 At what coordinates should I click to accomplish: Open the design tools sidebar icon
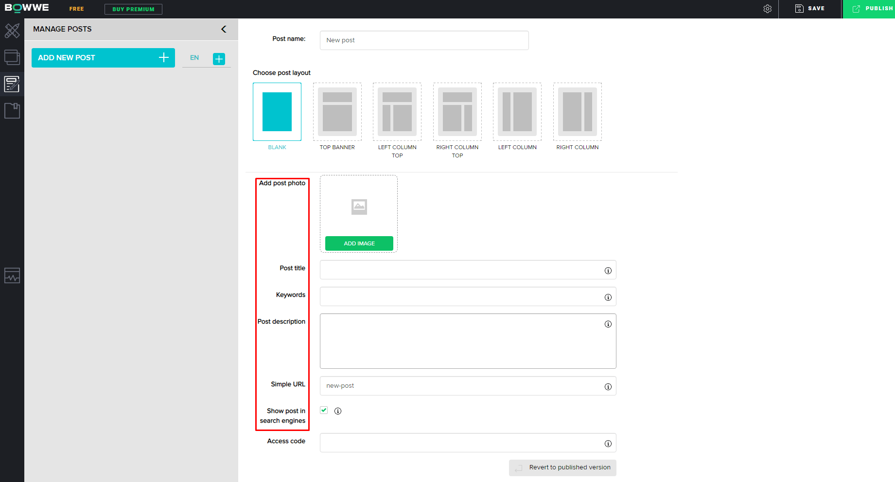pyautogui.click(x=12, y=31)
